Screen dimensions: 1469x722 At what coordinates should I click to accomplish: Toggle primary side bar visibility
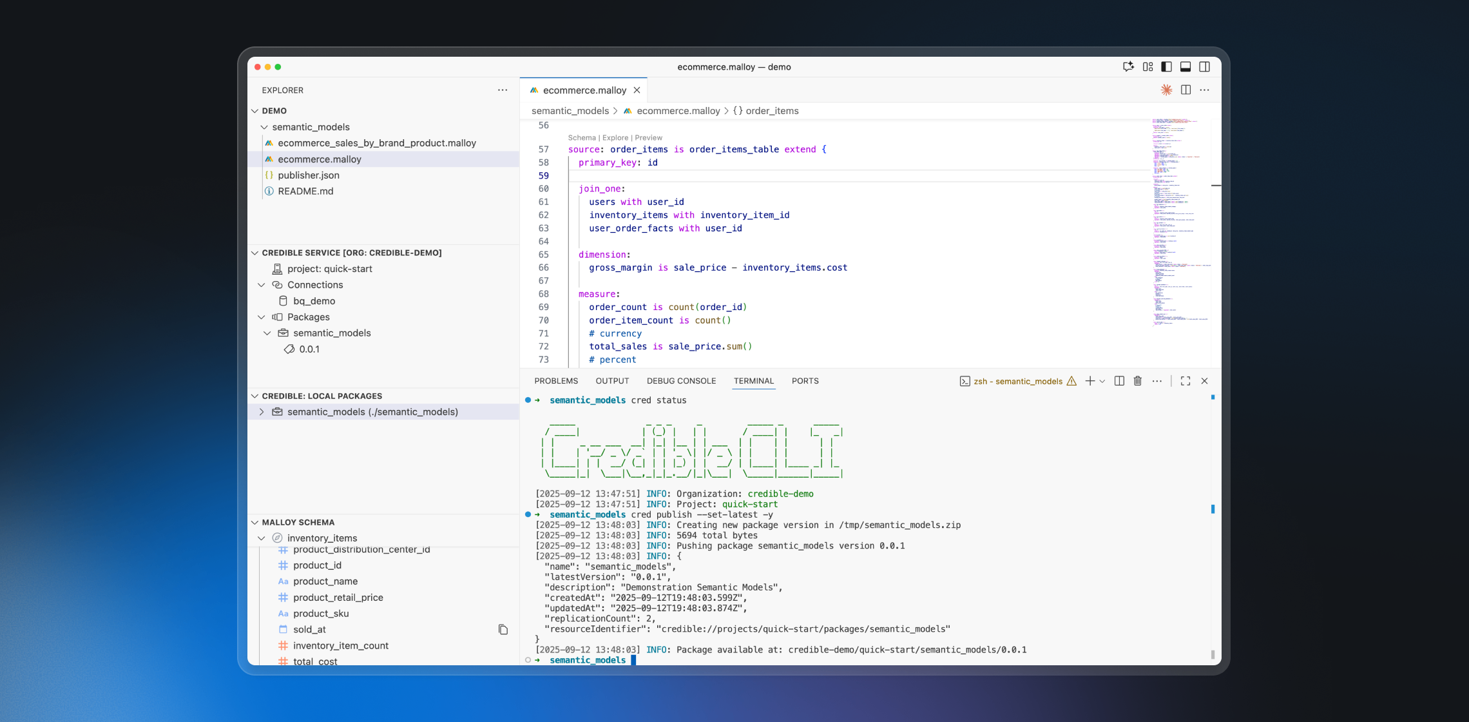[x=1166, y=67]
